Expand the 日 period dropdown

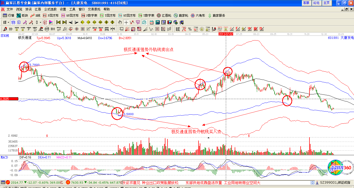pyautogui.click(x=6, y=22)
